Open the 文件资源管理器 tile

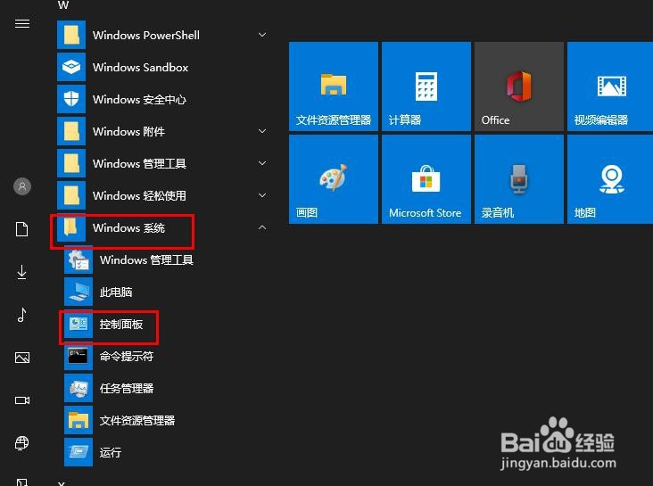coord(334,86)
